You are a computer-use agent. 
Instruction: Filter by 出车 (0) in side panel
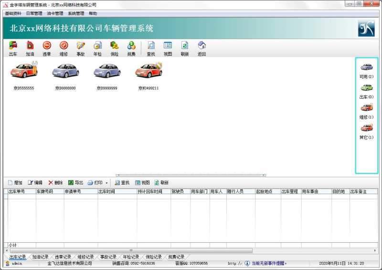366,91
